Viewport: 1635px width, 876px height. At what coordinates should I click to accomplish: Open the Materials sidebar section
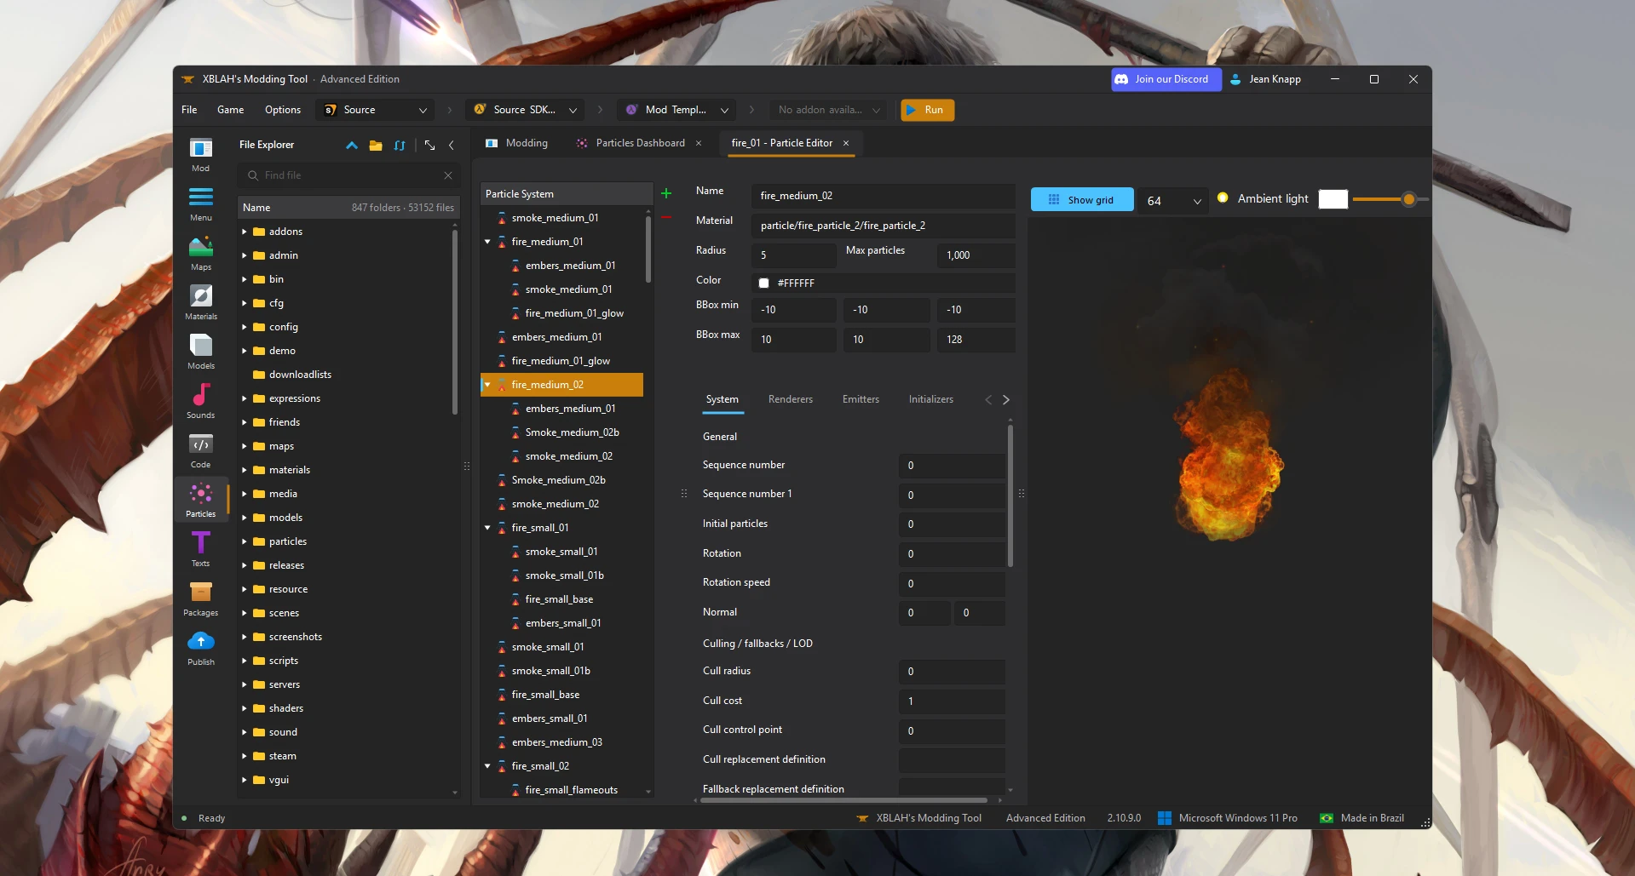pos(201,303)
